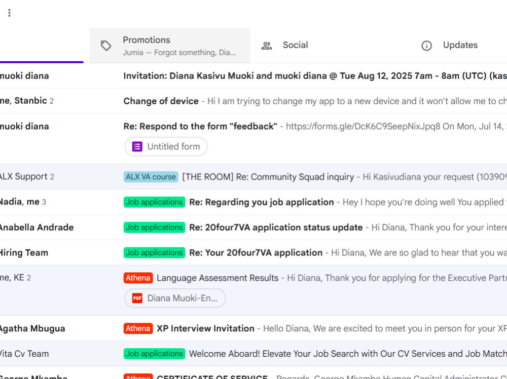Click Athena label on Language Assessment email
Image resolution: width=507 pixels, height=379 pixels.
[138, 278]
